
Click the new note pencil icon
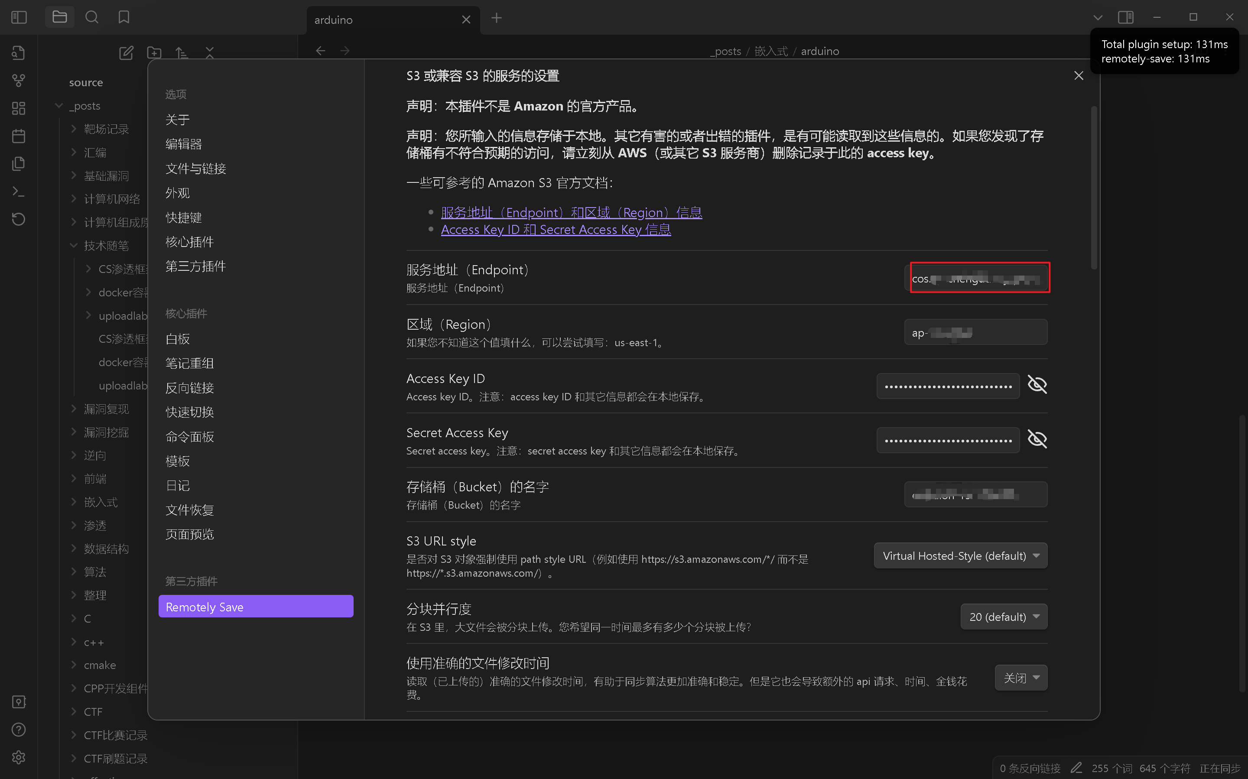pos(126,52)
